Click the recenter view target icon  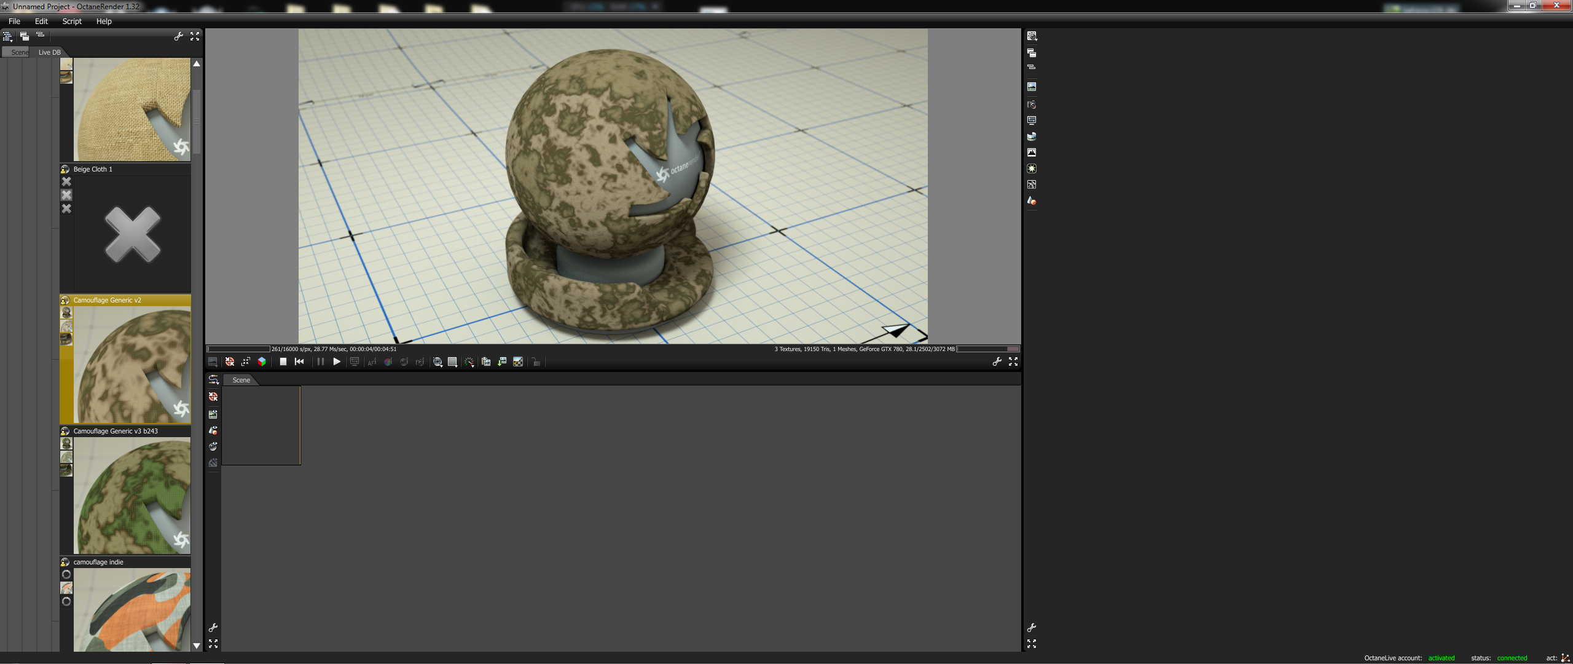230,362
